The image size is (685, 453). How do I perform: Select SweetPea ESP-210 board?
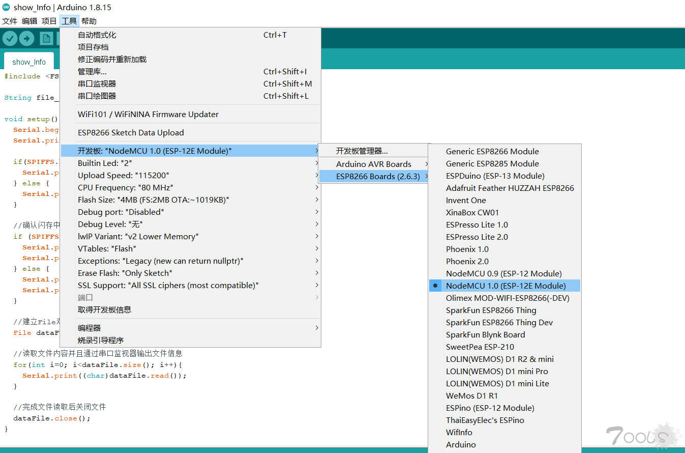pyautogui.click(x=504, y=347)
